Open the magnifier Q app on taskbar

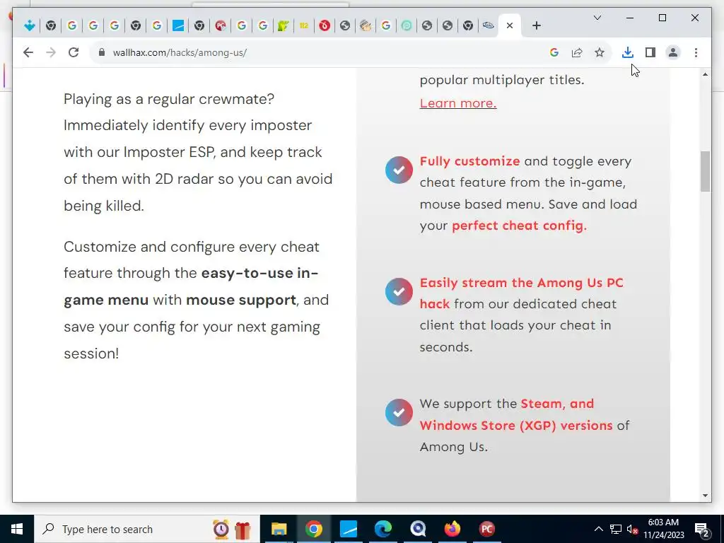[x=418, y=529]
